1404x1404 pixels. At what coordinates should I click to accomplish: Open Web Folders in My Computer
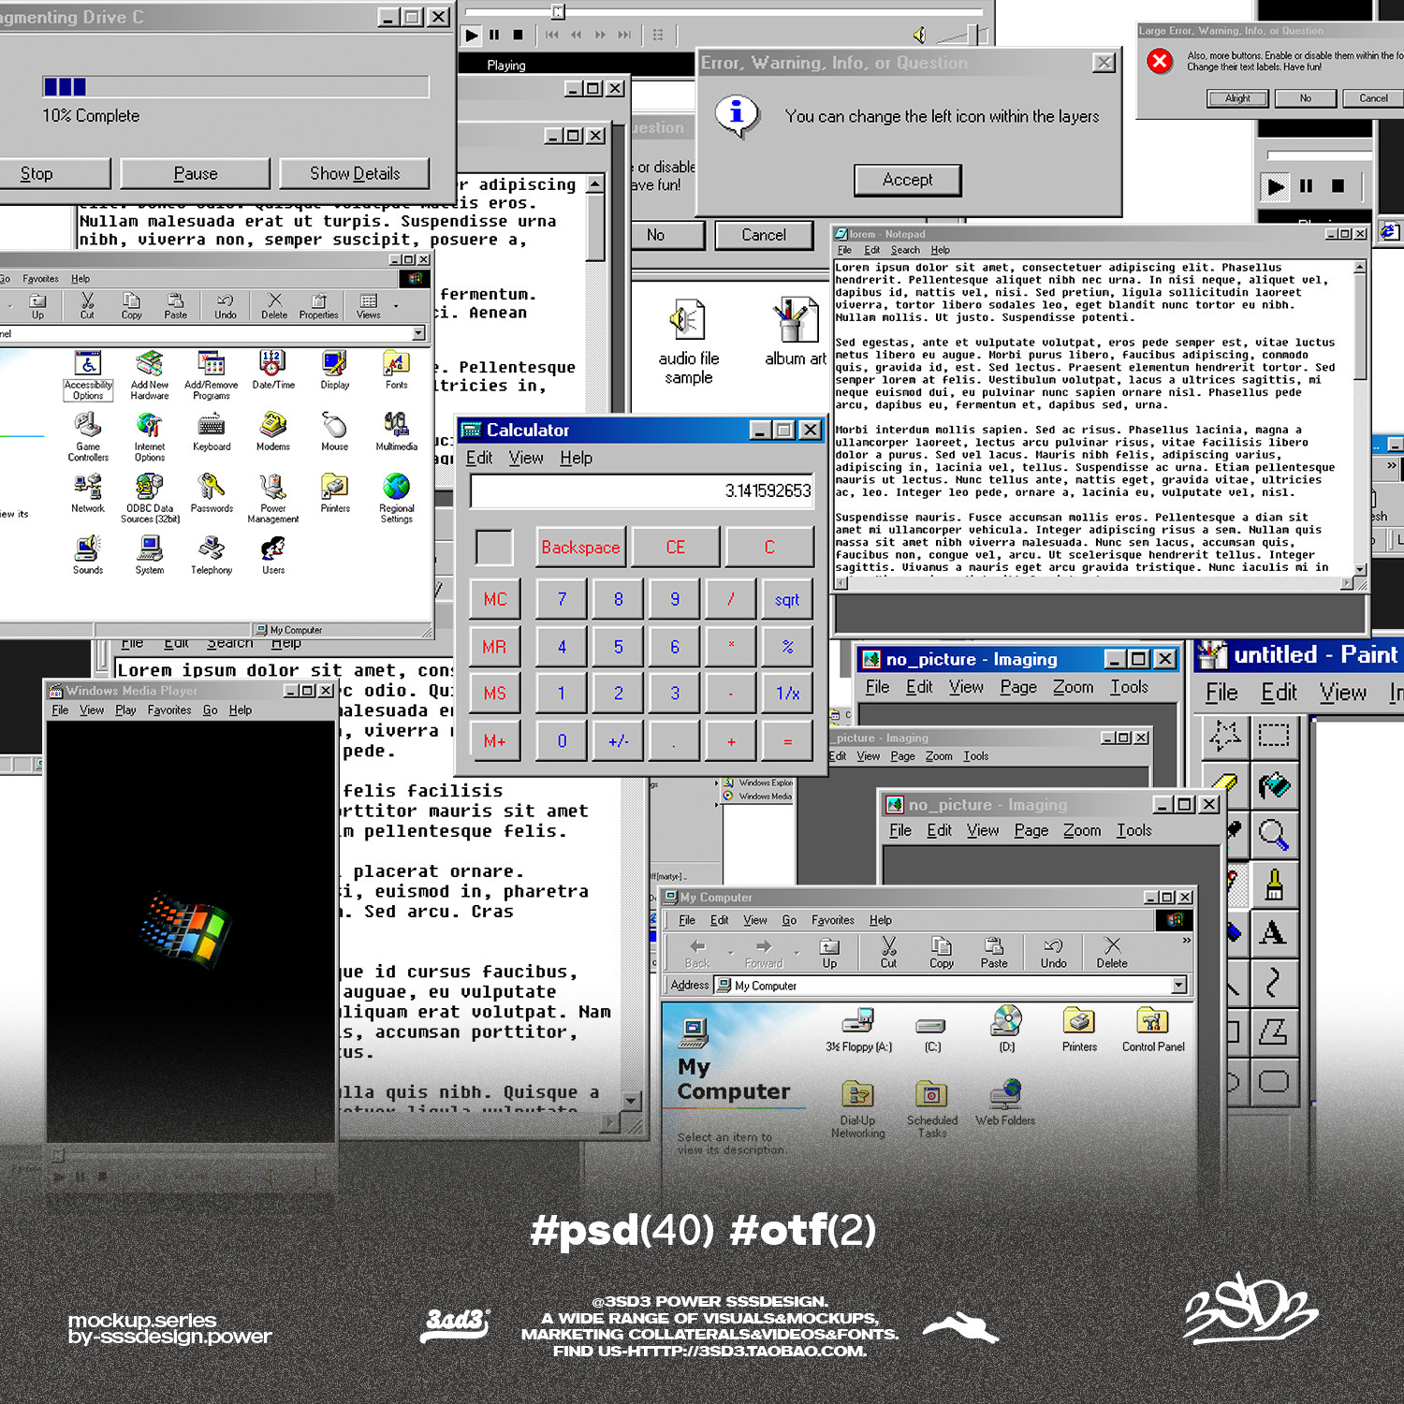1005,1103
